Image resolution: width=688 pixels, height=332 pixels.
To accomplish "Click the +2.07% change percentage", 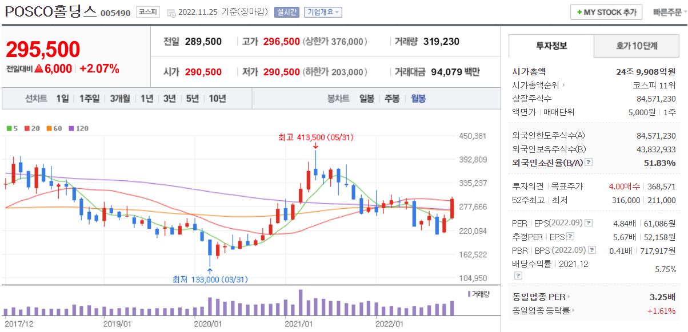I will pos(99,68).
